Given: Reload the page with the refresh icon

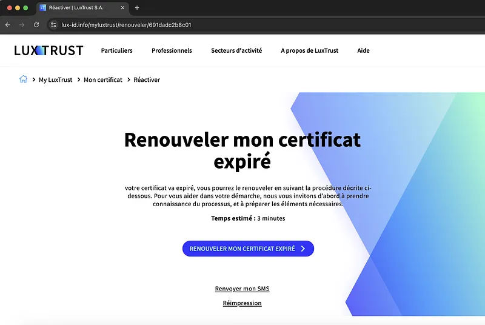Looking at the screenshot, I should [36, 25].
